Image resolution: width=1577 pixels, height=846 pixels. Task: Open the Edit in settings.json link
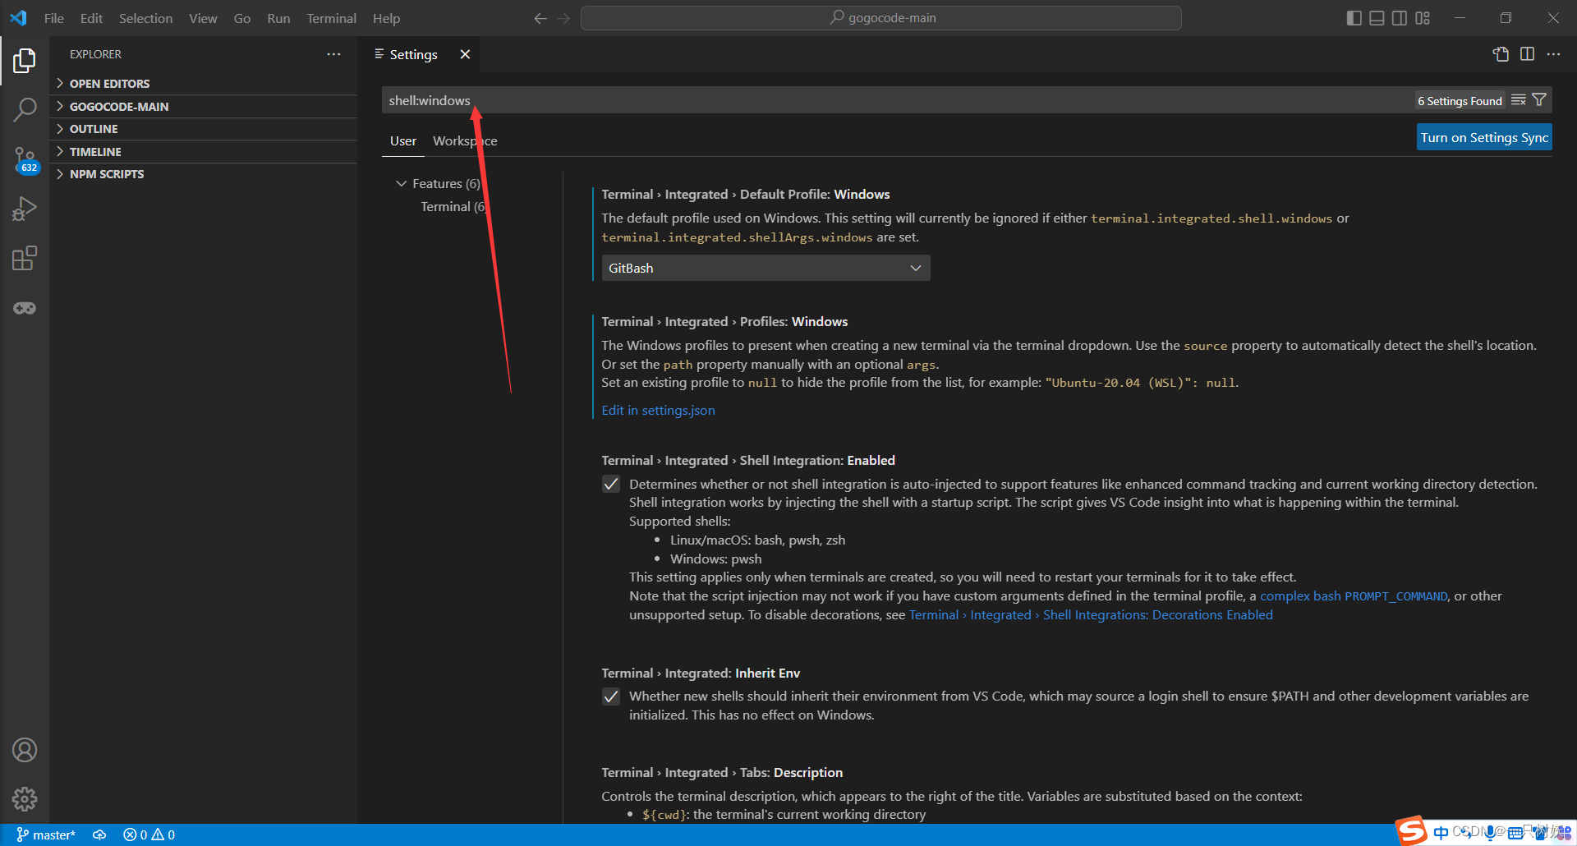pos(657,410)
